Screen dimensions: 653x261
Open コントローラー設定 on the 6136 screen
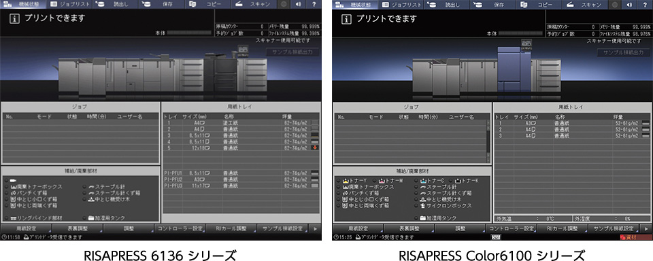point(180,228)
